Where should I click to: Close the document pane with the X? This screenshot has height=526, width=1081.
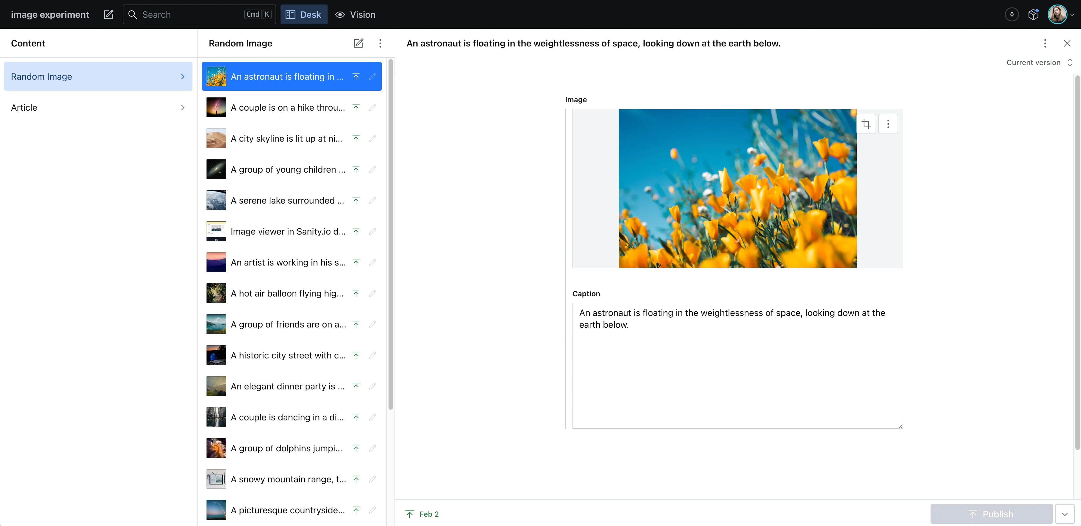click(x=1067, y=43)
